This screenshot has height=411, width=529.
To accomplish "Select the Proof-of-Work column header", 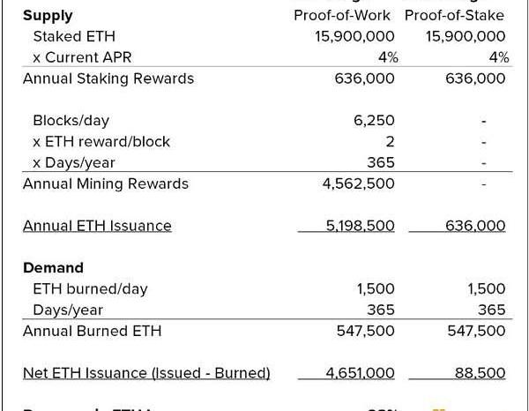I will click(342, 16).
